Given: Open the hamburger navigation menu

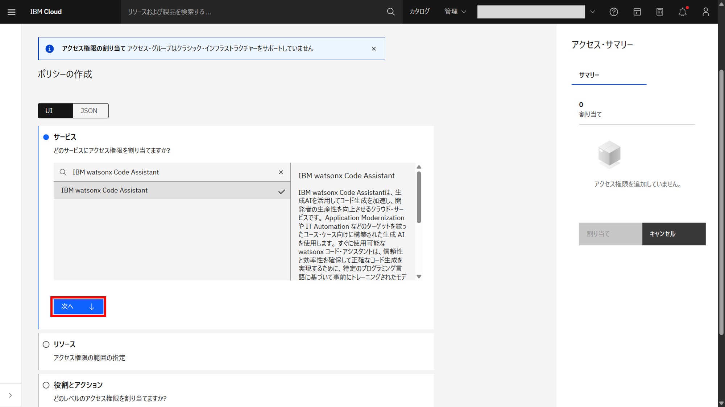Looking at the screenshot, I should 11,12.
